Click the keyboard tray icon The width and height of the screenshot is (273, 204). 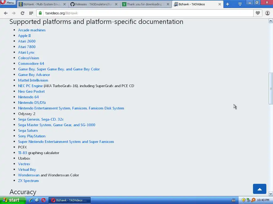click(234, 200)
